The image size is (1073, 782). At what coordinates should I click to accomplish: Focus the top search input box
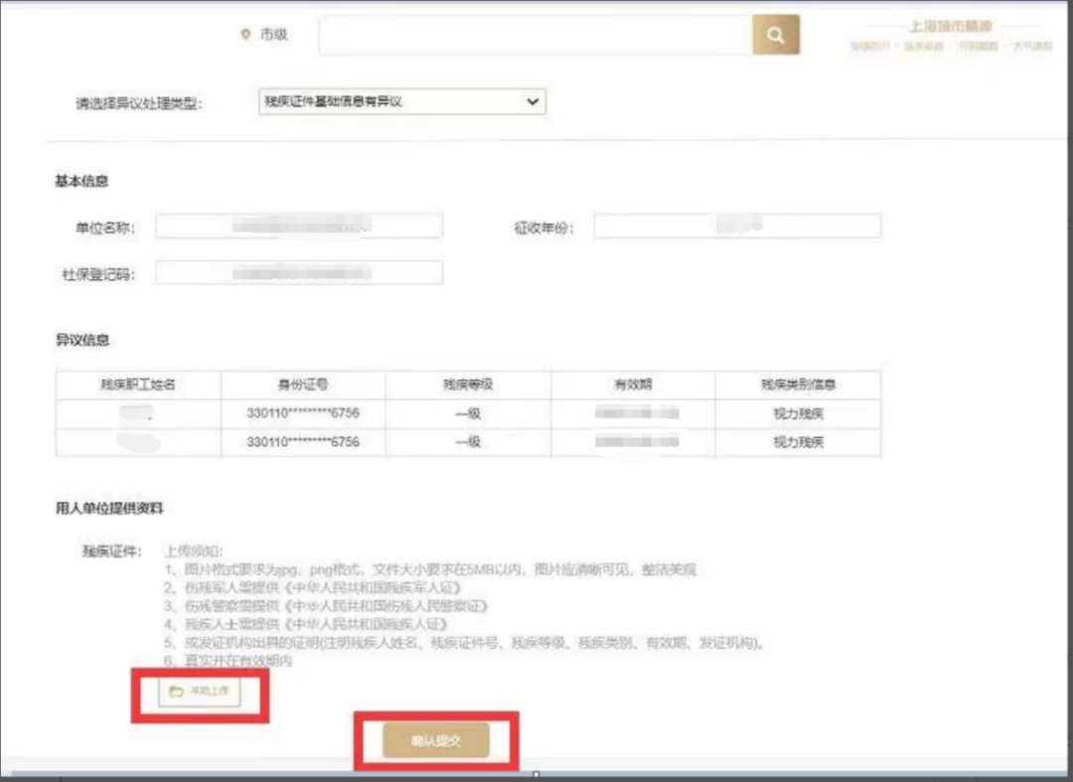point(536,34)
